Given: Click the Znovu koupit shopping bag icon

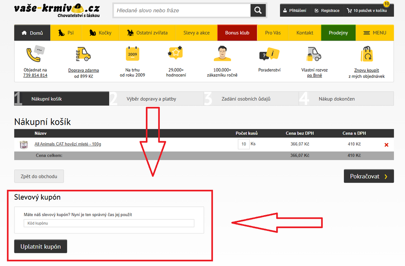Looking at the screenshot, I should (366, 54).
